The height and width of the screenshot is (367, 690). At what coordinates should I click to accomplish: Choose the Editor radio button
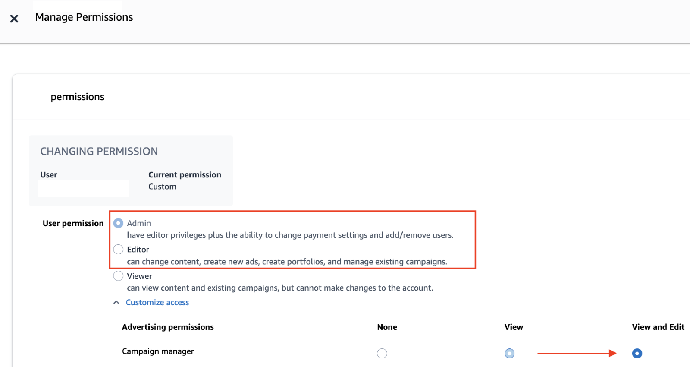point(118,250)
